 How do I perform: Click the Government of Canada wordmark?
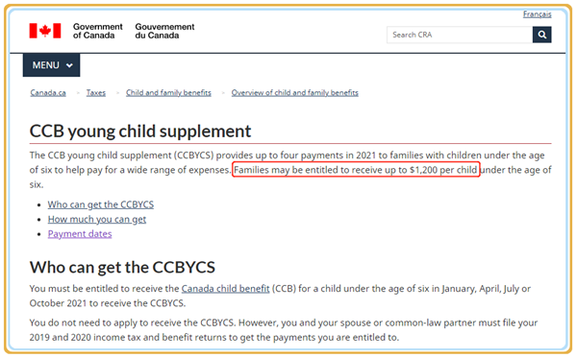click(x=97, y=31)
